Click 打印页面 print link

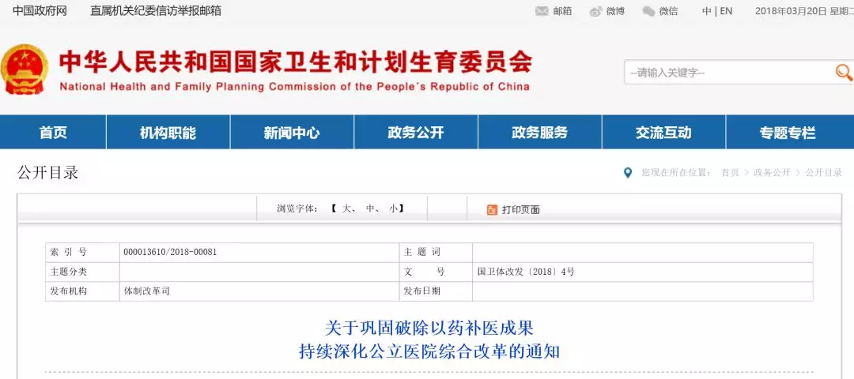tap(520, 210)
